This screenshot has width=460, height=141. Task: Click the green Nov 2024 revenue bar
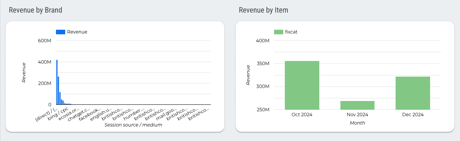pos(357,106)
